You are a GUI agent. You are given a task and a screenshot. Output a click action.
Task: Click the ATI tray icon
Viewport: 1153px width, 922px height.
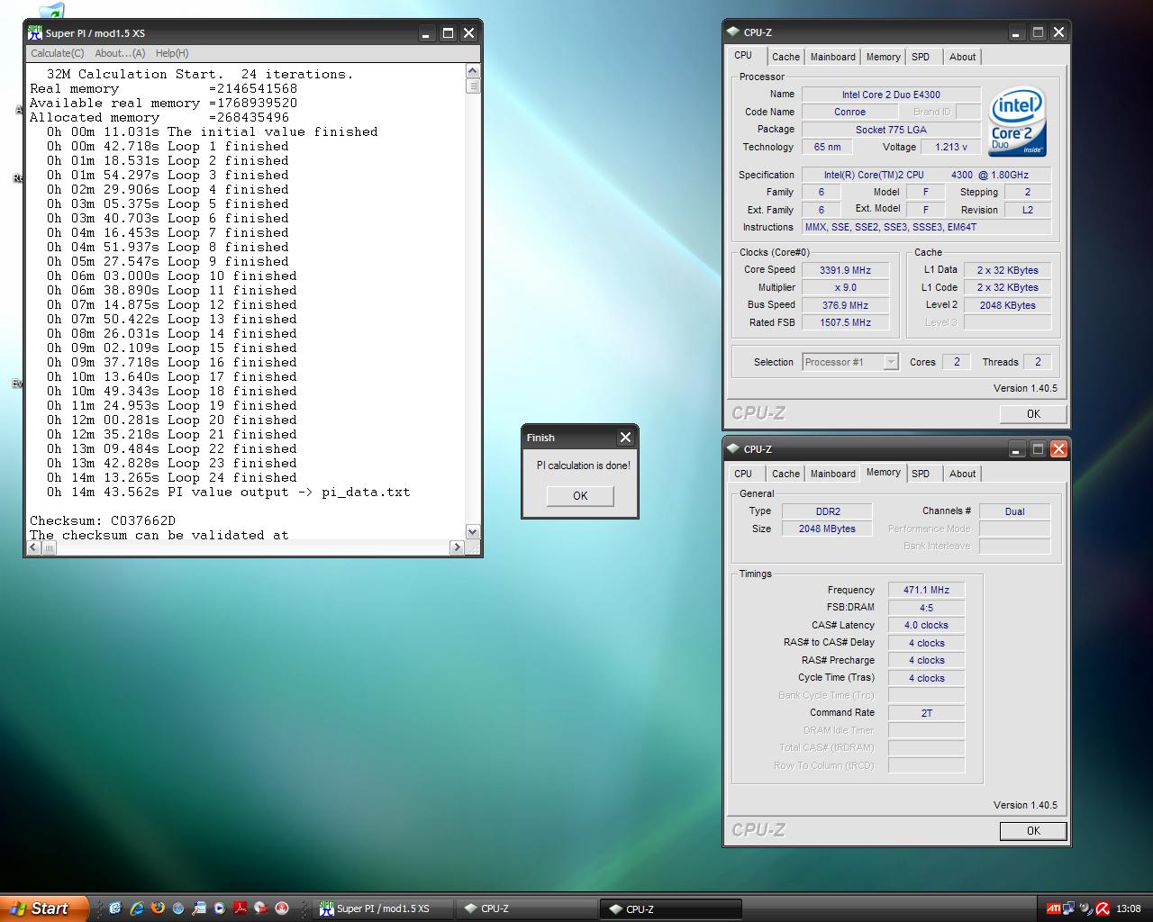click(1052, 908)
